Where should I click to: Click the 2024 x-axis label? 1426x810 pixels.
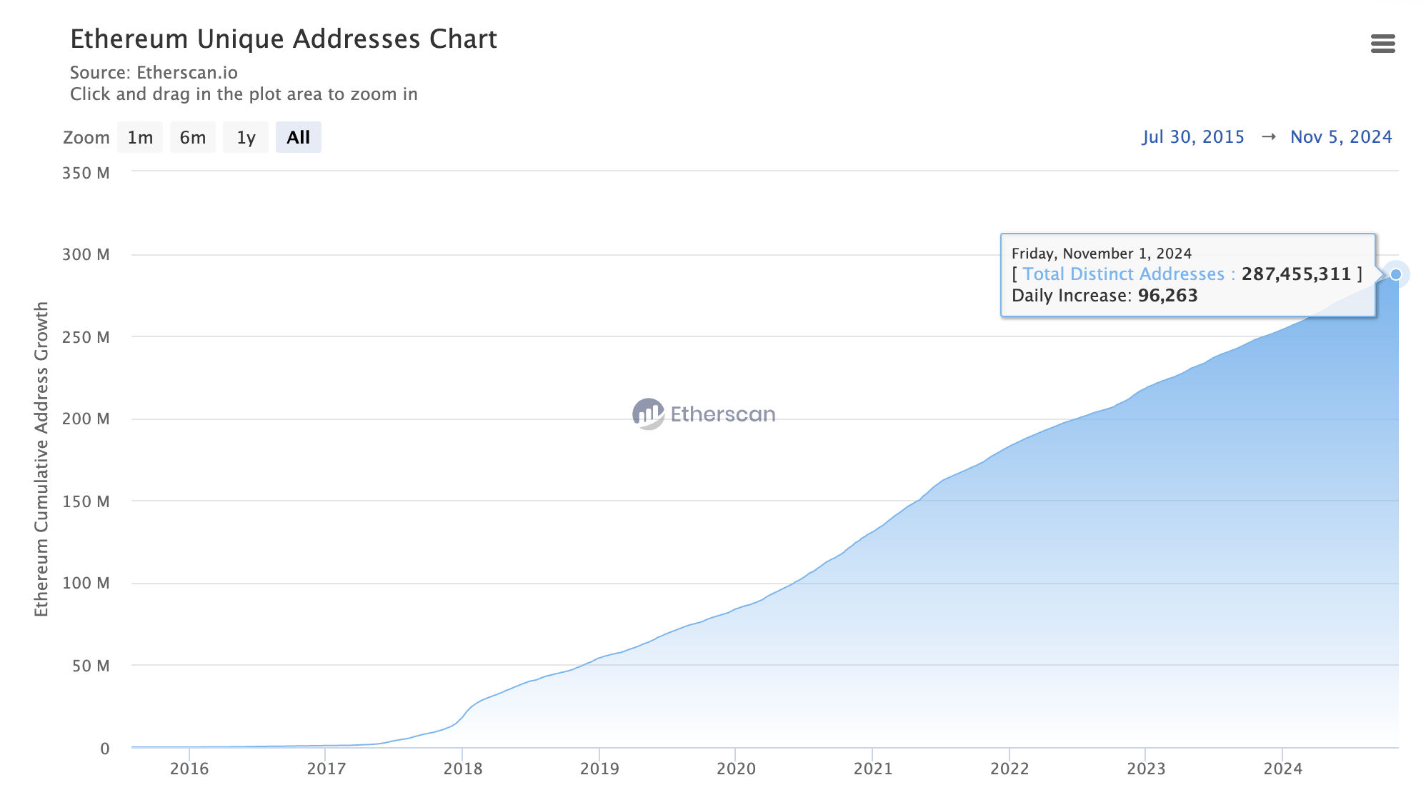(1283, 769)
